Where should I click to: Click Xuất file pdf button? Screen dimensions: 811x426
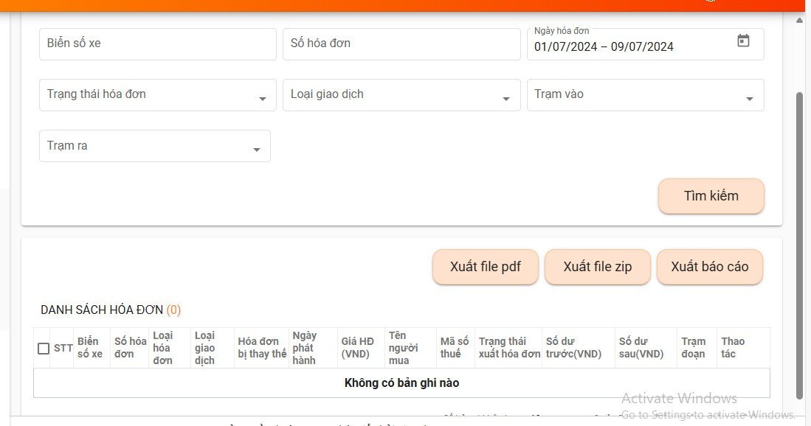(485, 267)
